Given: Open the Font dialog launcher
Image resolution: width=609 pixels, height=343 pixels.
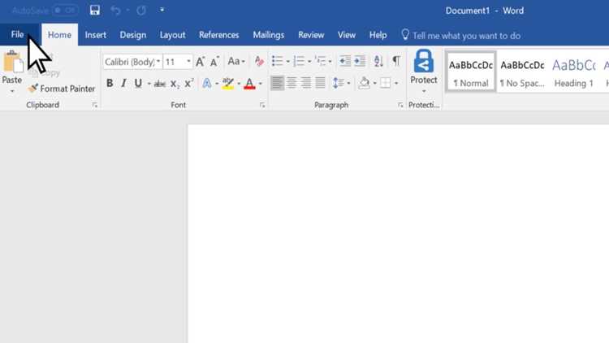Looking at the screenshot, I should coord(262,105).
